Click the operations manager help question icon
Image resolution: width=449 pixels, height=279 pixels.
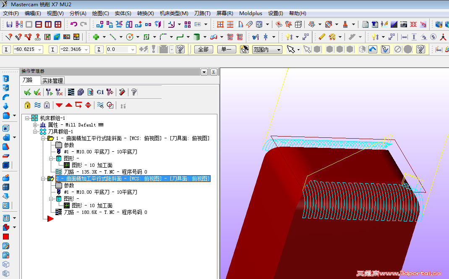click(x=134, y=92)
